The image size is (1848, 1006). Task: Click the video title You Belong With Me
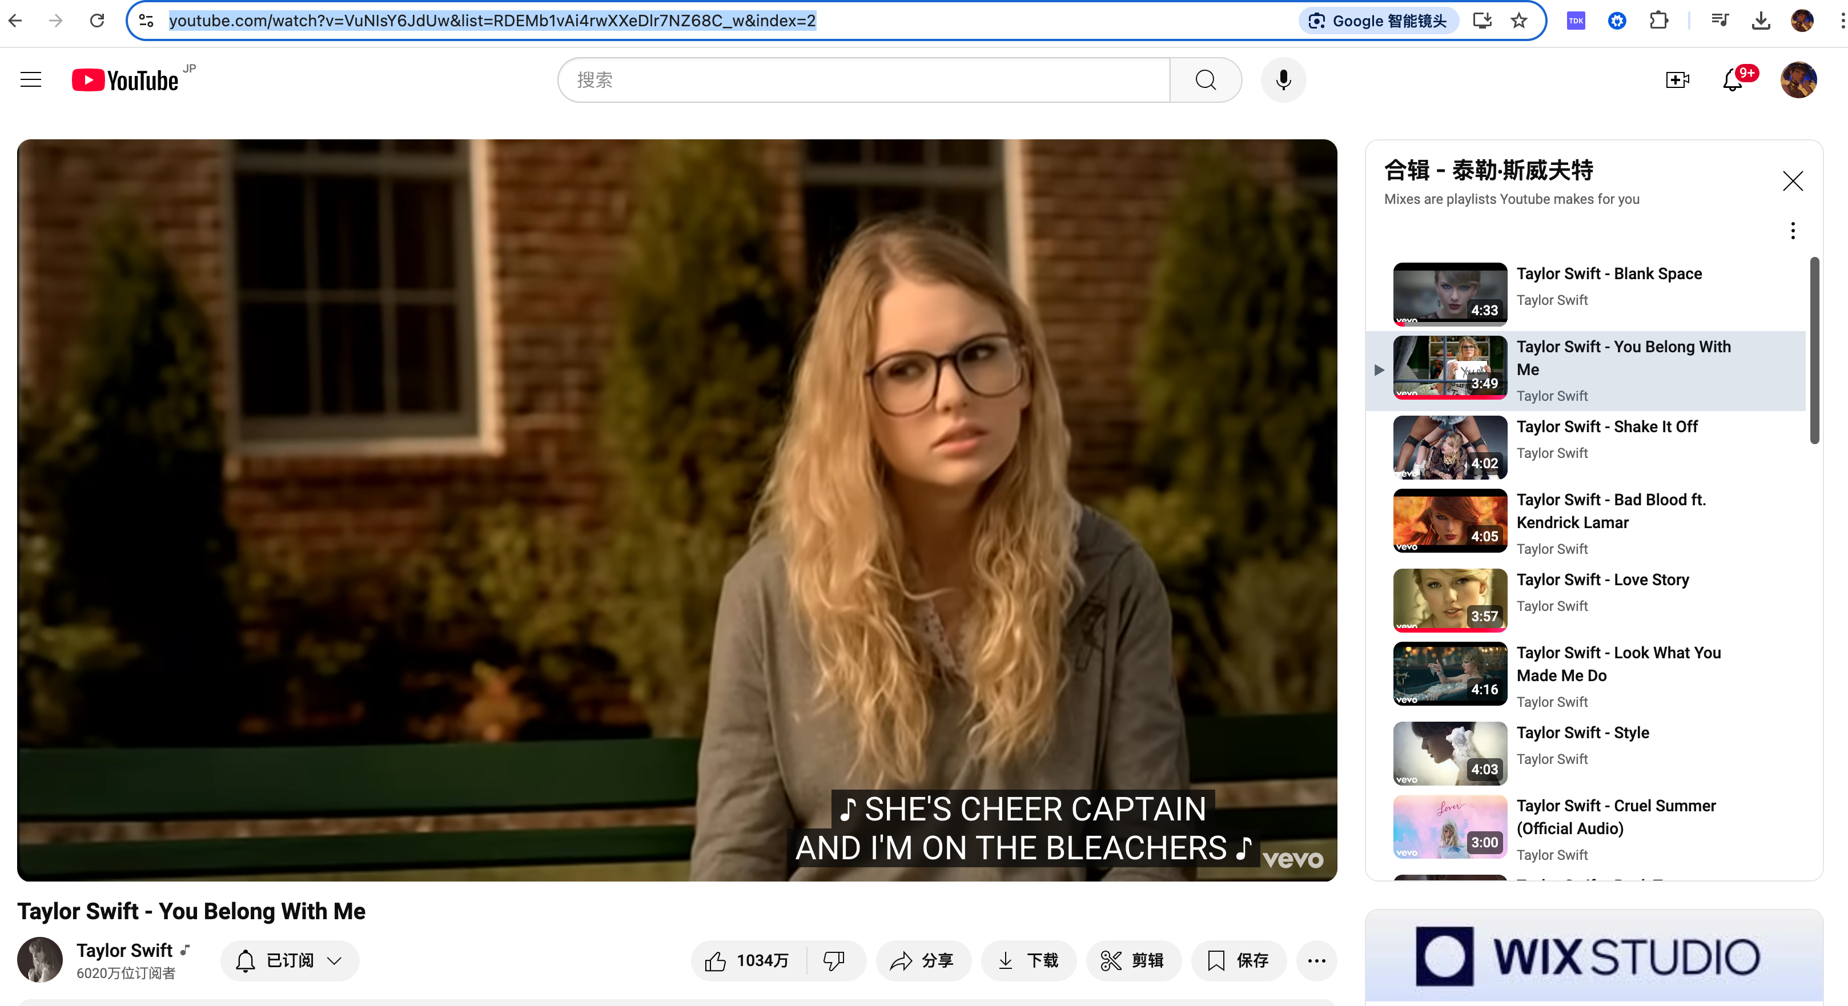(191, 911)
